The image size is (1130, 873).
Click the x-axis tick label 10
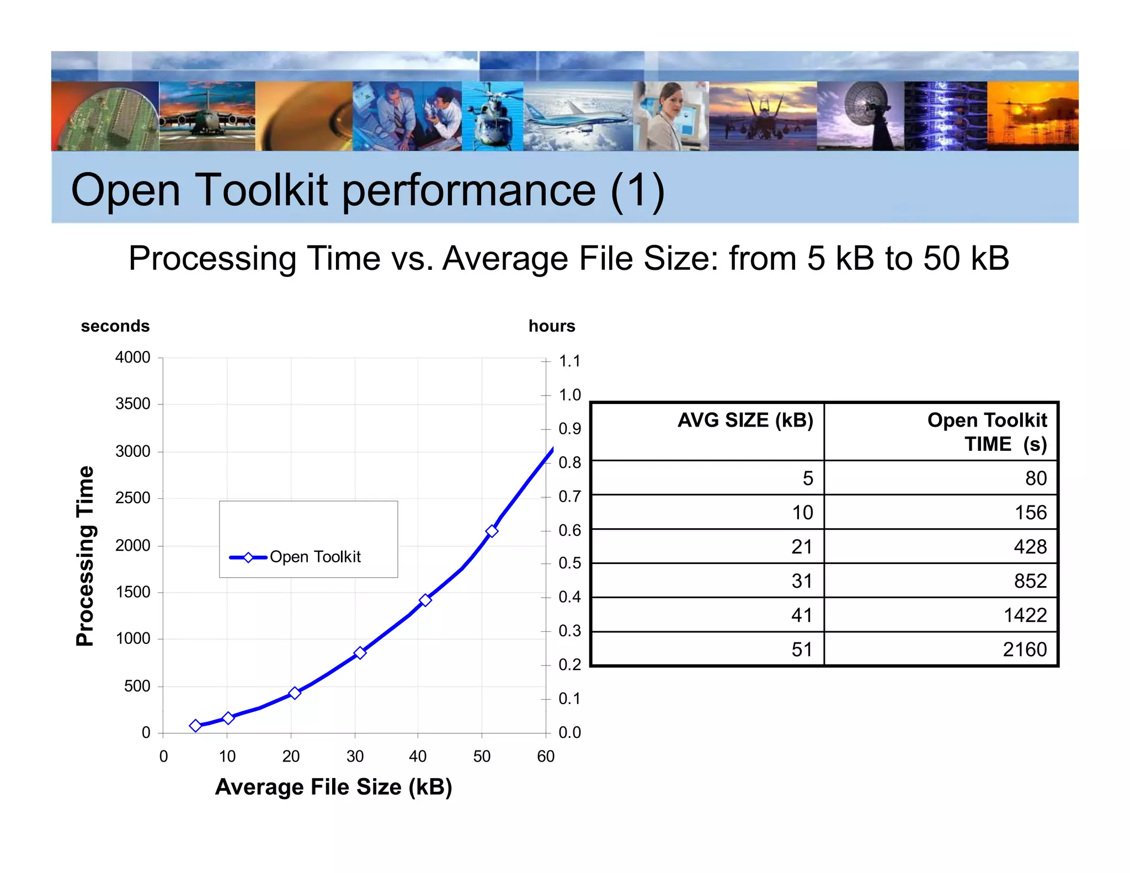tap(227, 756)
